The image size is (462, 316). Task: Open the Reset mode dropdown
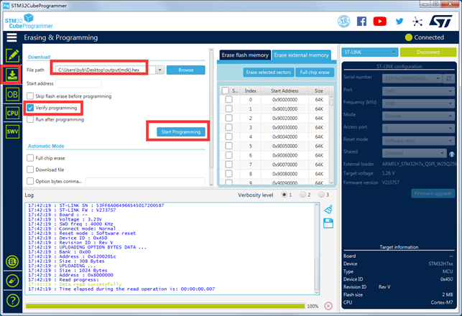click(418, 141)
